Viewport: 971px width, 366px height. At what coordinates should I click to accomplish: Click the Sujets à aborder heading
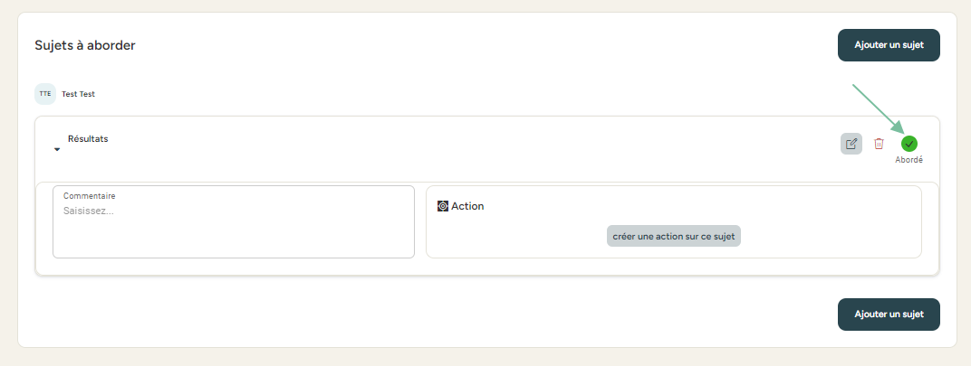tap(85, 45)
